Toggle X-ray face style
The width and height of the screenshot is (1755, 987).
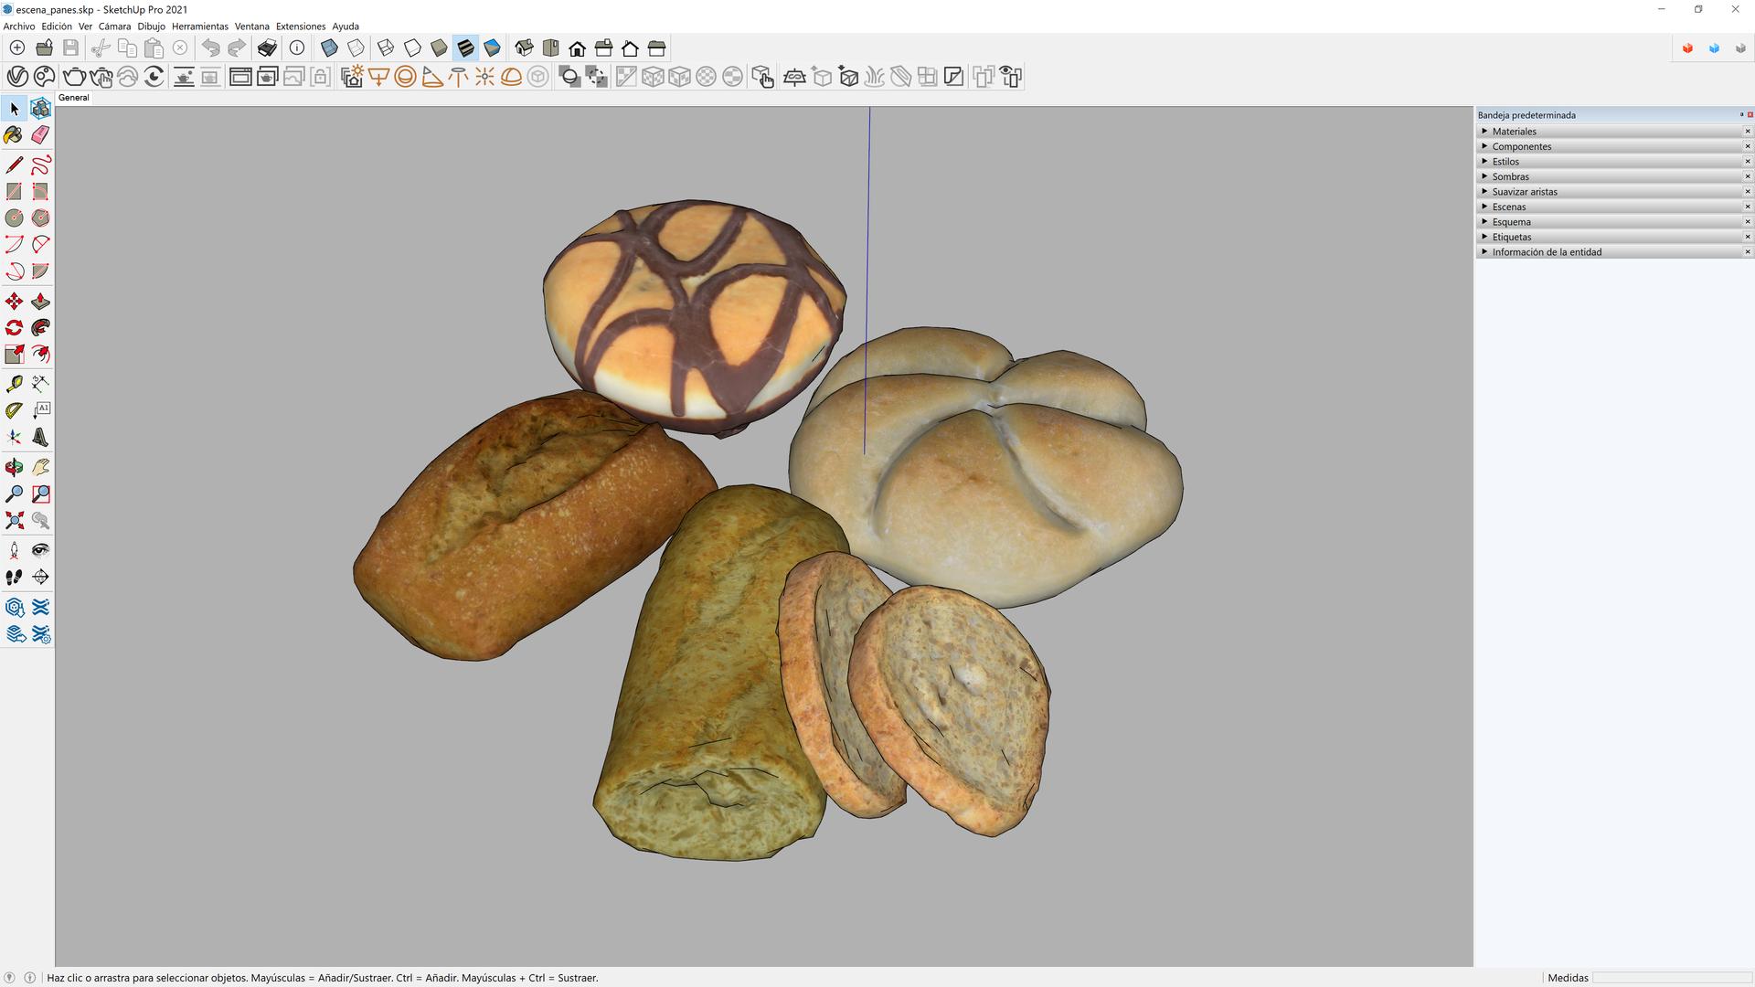[329, 48]
